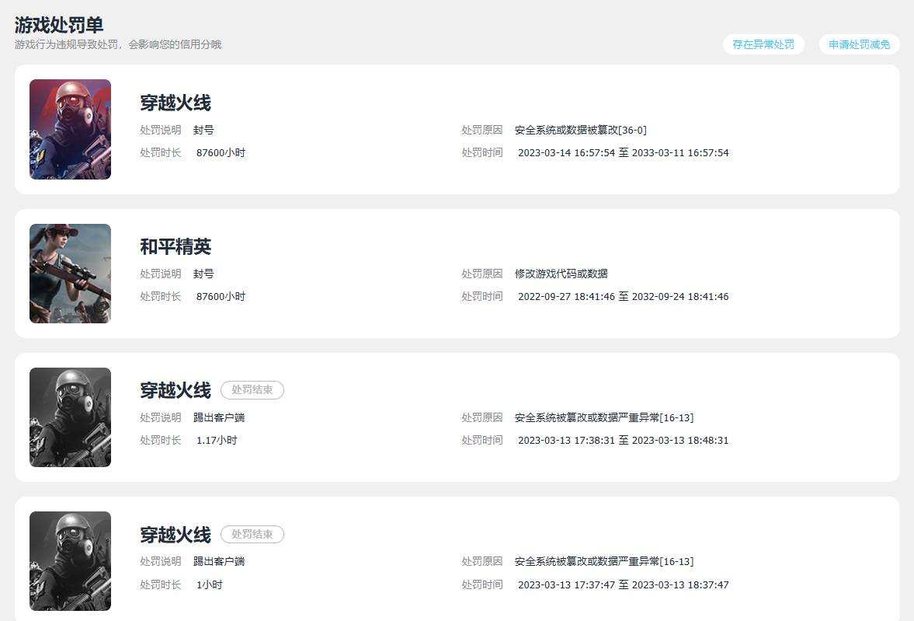Open the grayscale 穿越火线 thumbnail with 1小时 penalty
The width and height of the screenshot is (914, 621).
(x=70, y=561)
